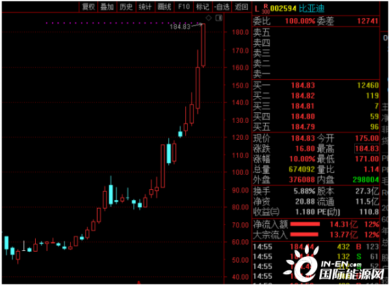
Task: Click the 涨跌 change value 16.80
Action: [x=305, y=149]
